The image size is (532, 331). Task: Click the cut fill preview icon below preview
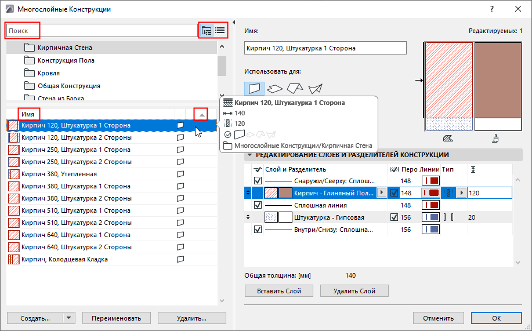point(448,139)
